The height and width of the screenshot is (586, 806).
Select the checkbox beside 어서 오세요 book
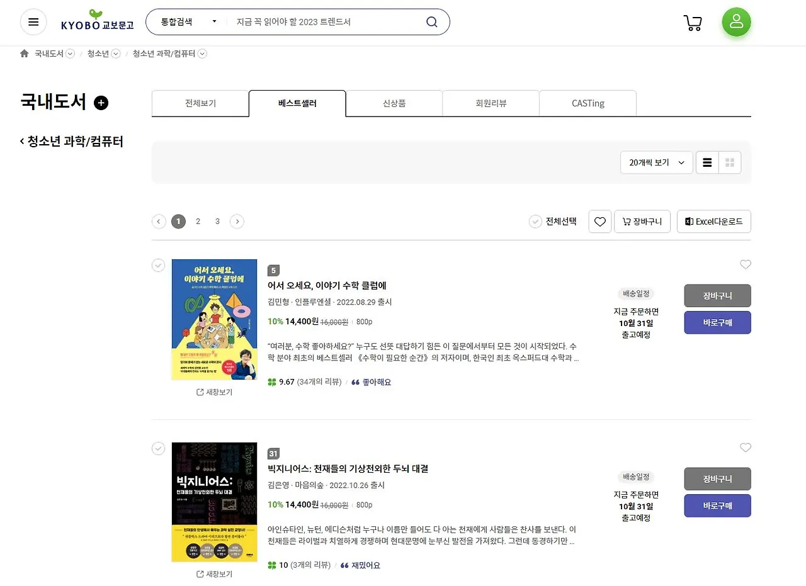point(158,265)
